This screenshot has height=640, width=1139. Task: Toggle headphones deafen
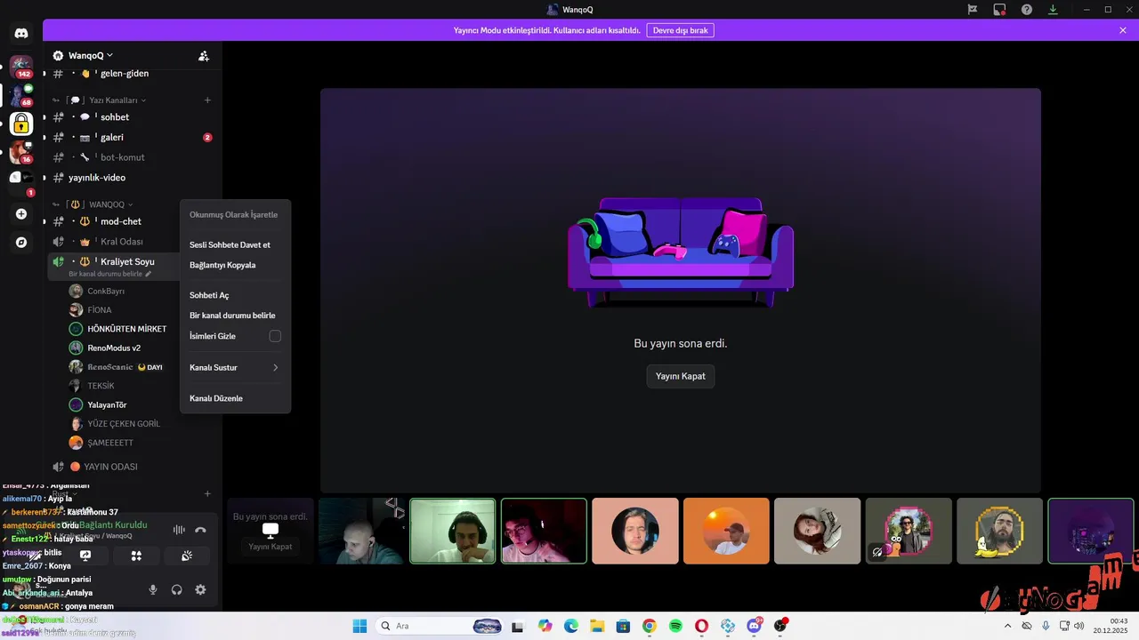(x=177, y=589)
